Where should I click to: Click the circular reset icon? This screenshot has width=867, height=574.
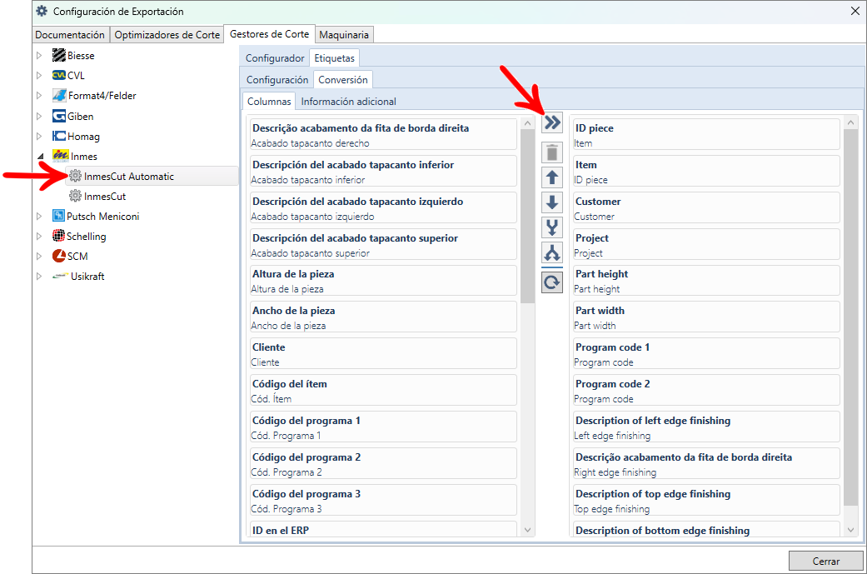[552, 282]
